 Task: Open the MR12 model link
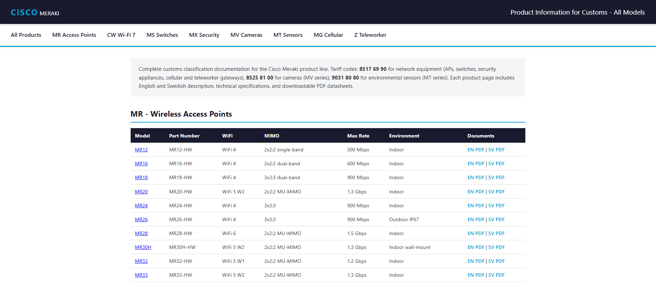click(141, 150)
